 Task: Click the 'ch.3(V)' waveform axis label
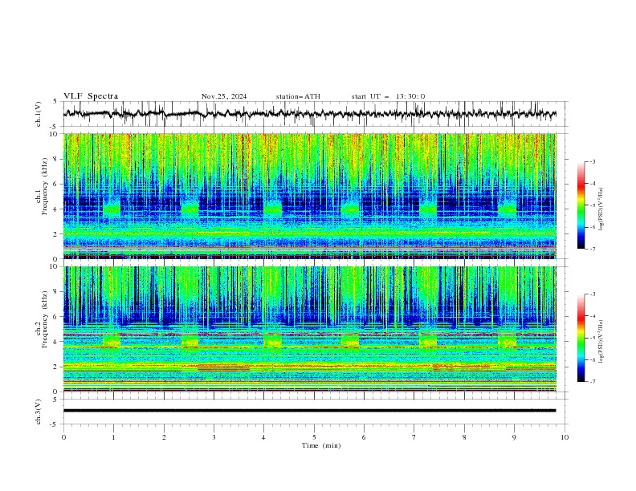click(x=39, y=412)
